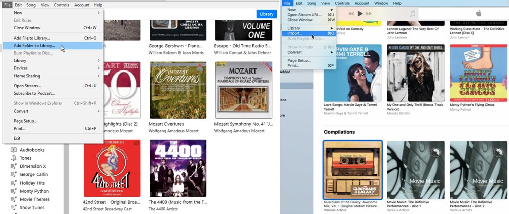The height and width of the screenshot is (214, 509).
Task: Click the Play button in Mac iTunes
Action: 360,14
